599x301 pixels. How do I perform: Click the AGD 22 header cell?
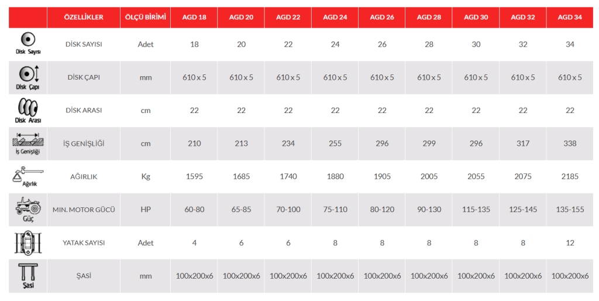coord(288,18)
